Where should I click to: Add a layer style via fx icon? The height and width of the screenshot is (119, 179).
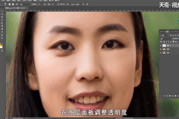pyautogui.click(x=167, y=96)
